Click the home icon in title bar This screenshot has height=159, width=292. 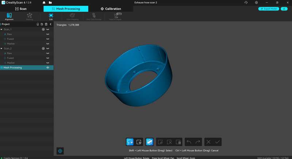[x=44, y=3]
